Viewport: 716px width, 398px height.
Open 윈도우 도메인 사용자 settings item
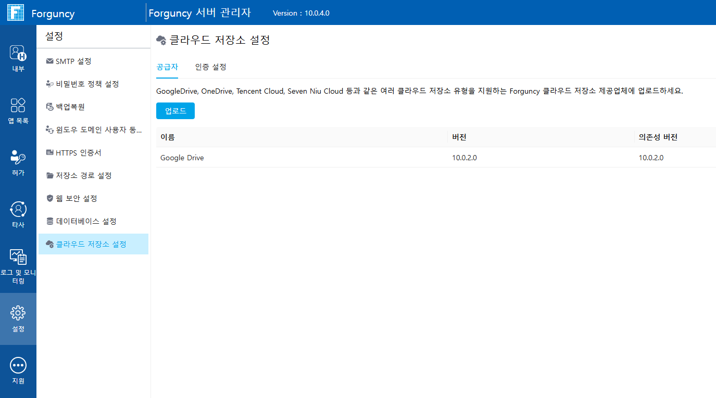tap(93, 130)
